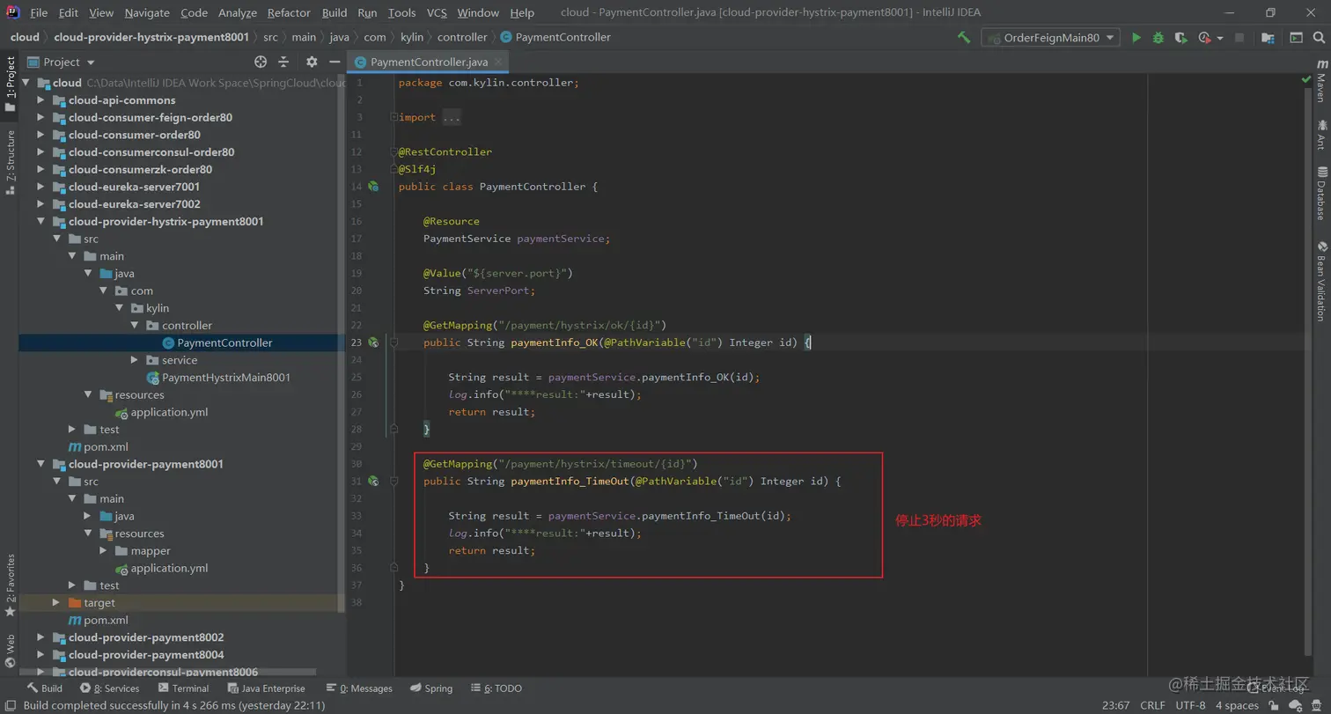
Task: Click the Build Project hammer icon
Action: point(964,38)
